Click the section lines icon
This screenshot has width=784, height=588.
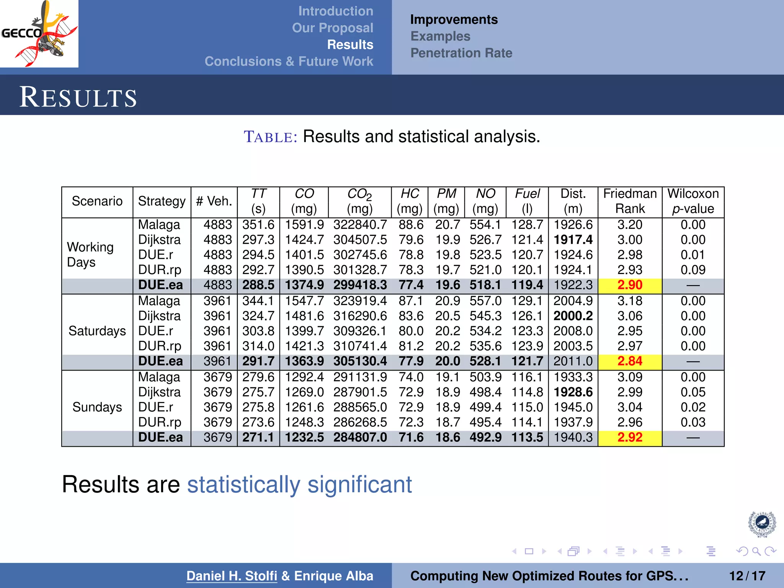(666, 551)
